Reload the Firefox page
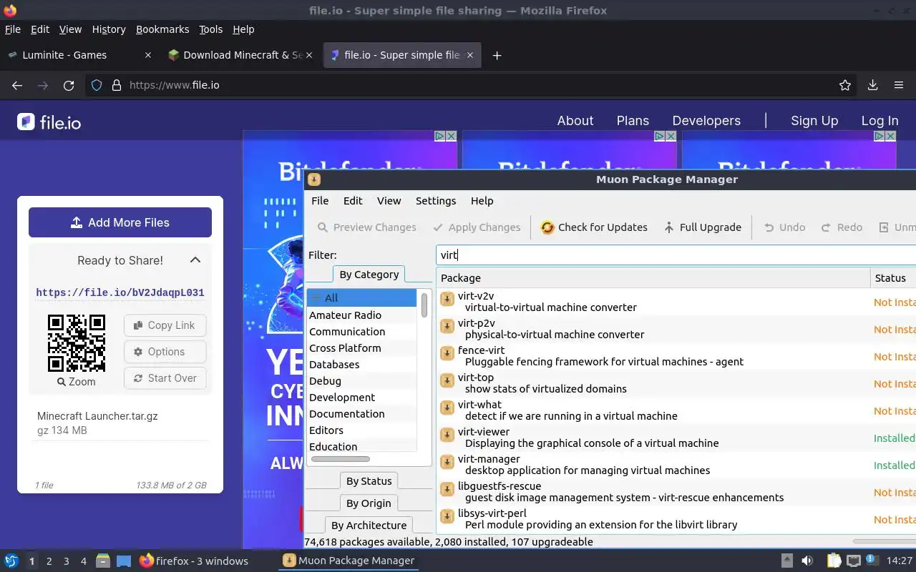The height and width of the screenshot is (572, 916). point(69,85)
